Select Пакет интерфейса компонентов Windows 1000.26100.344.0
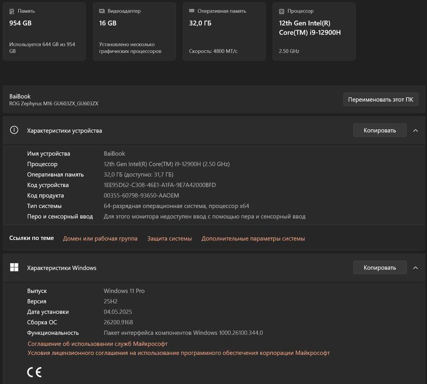 [183, 333]
